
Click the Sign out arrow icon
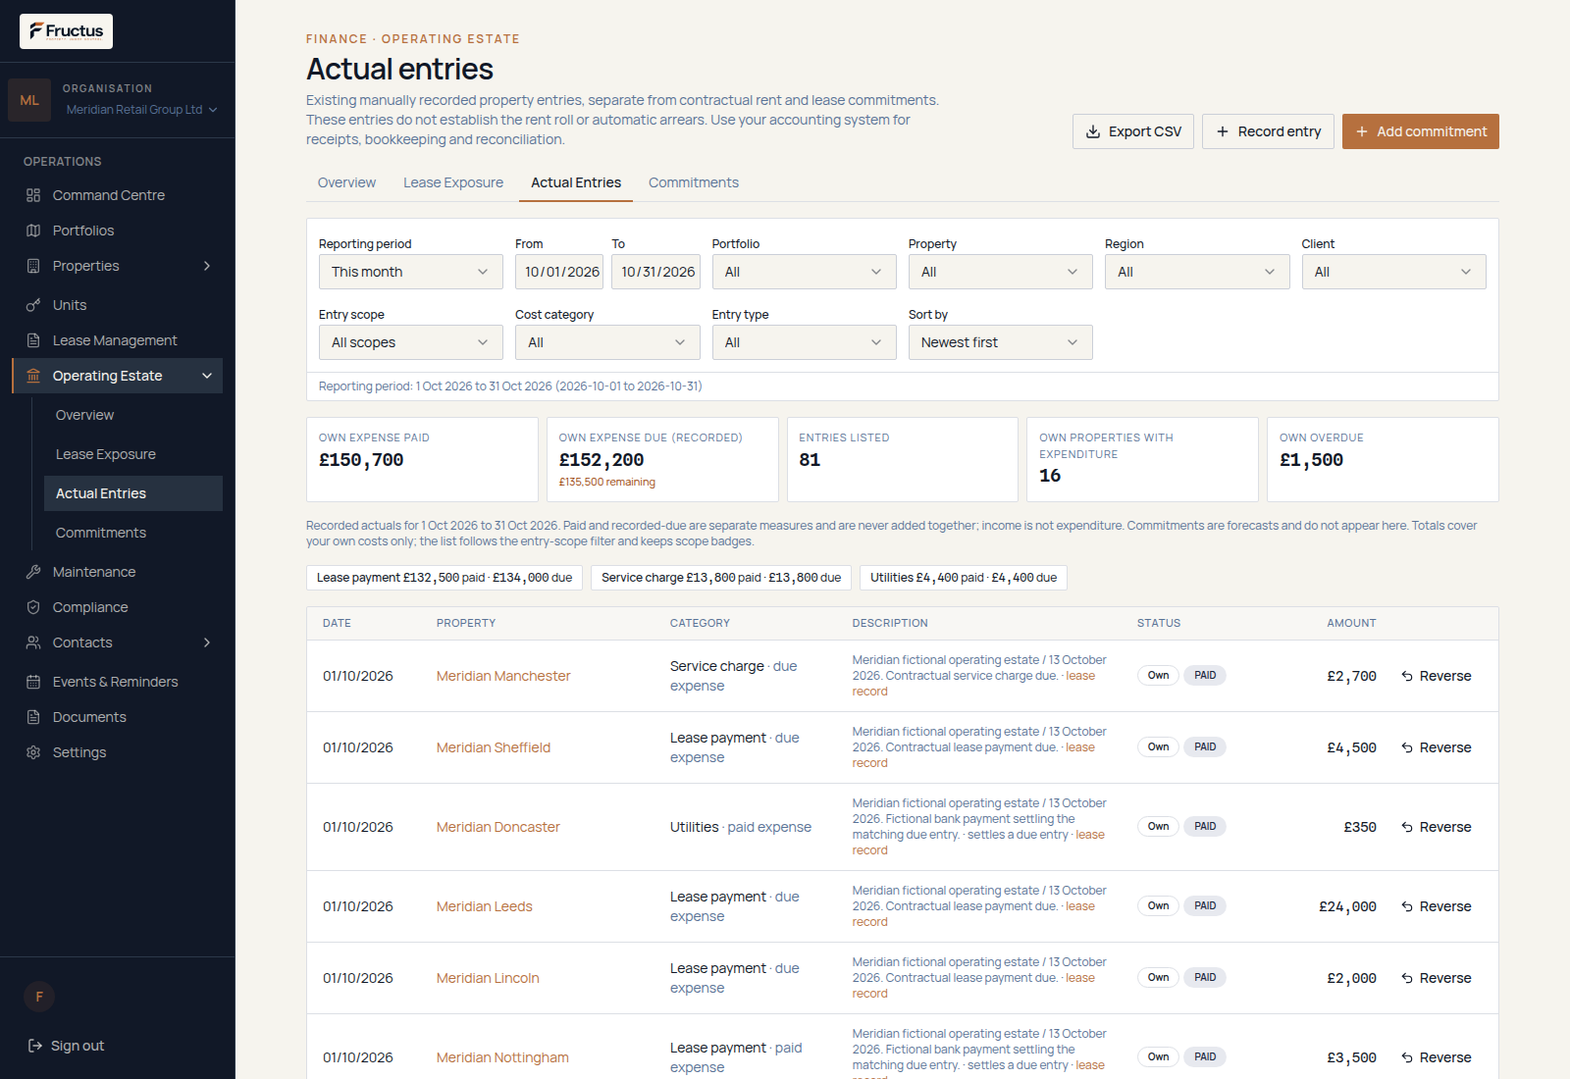point(35,1046)
